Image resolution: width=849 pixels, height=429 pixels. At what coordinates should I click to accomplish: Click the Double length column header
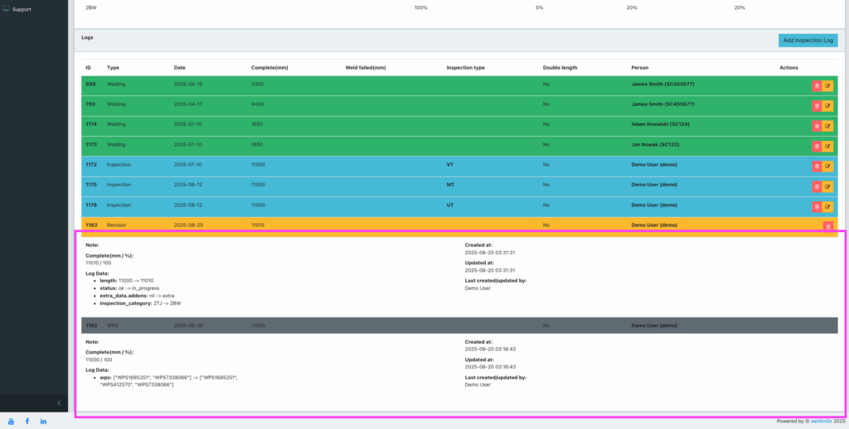point(560,68)
